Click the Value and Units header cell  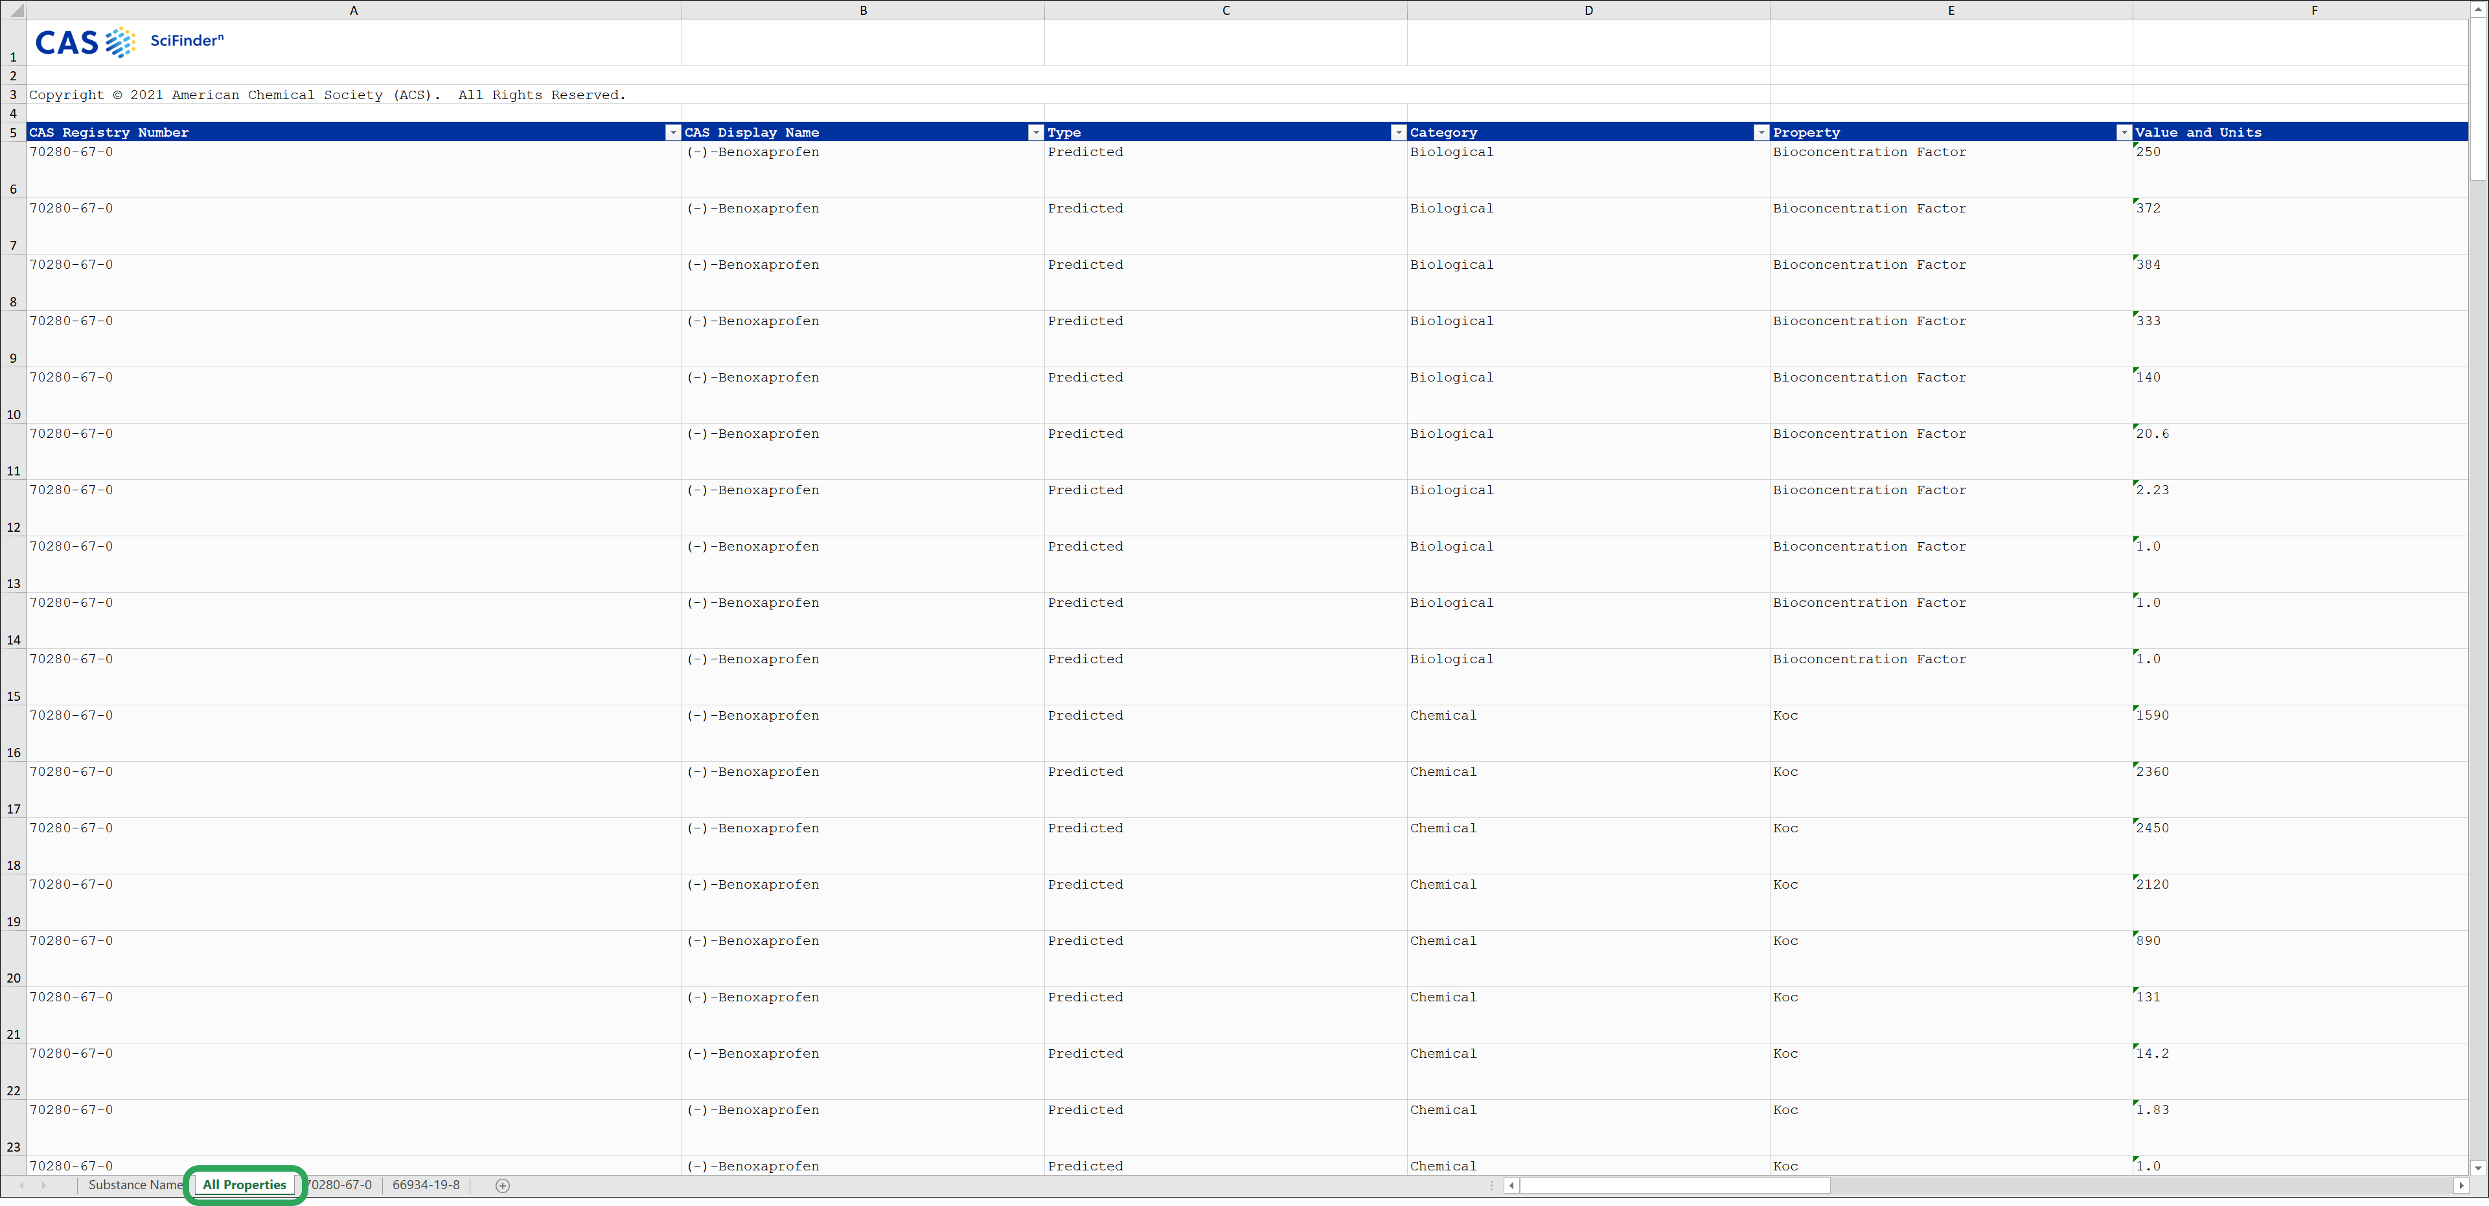point(2300,132)
